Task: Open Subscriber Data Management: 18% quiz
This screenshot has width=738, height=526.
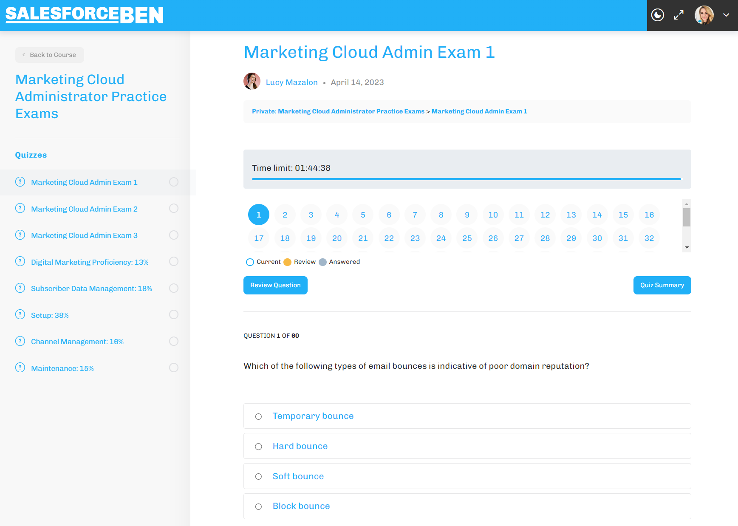Action: [91, 288]
